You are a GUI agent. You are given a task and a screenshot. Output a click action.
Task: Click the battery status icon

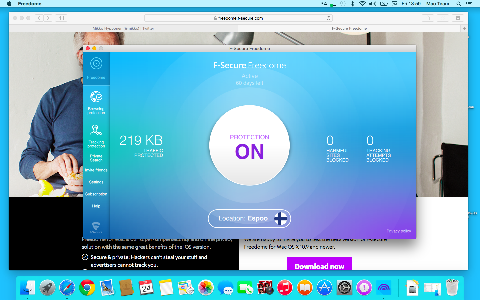tap(384, 4)
